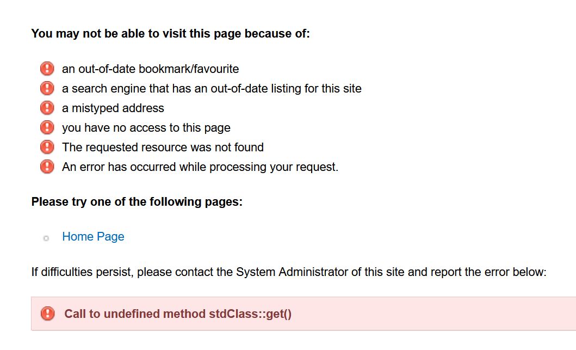Screen dimensions: 576x350
Task: Click 'The requested resource was not found' text
Action: [x=163, y=148]
